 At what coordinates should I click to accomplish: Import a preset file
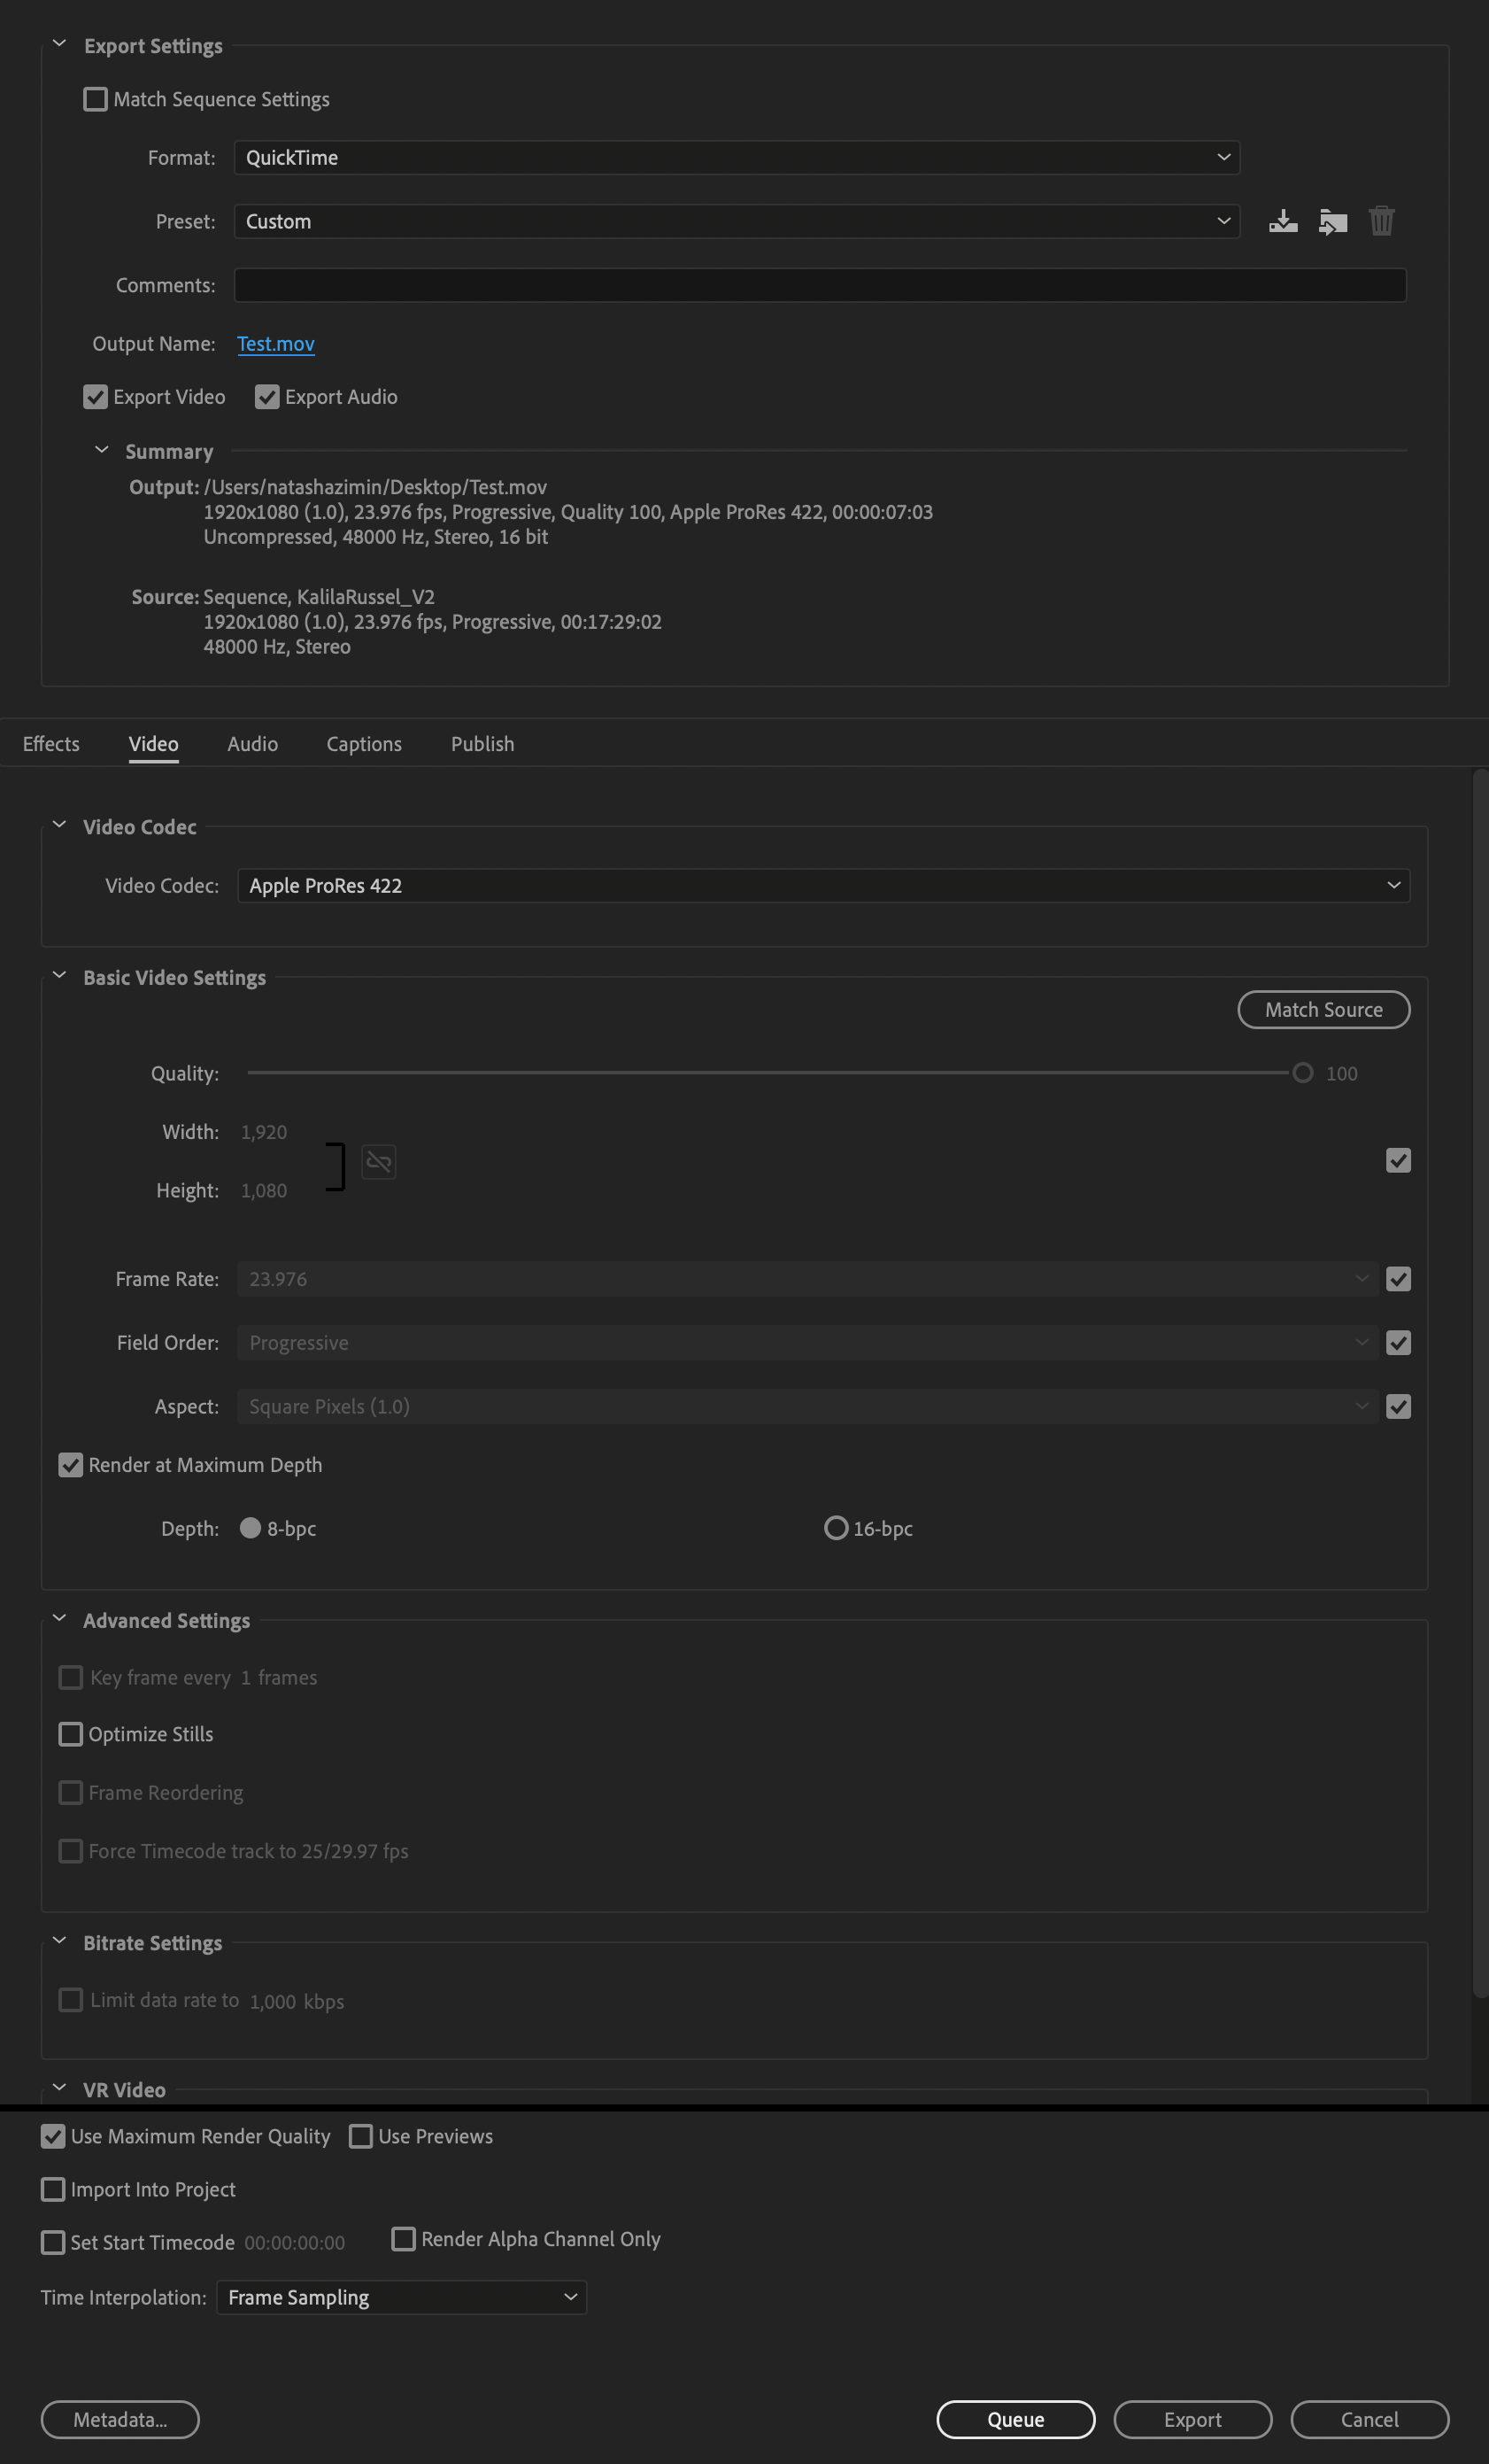1332,221
